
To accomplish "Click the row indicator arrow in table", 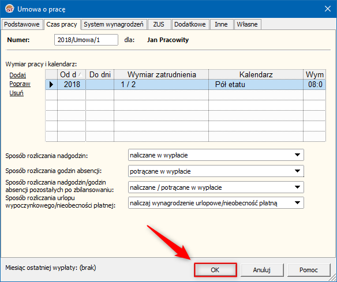I will [x=51, y=84].
